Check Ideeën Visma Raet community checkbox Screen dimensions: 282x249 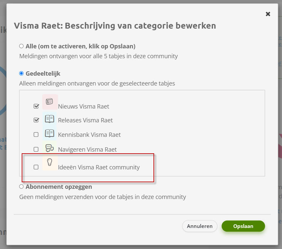[36, 167]
